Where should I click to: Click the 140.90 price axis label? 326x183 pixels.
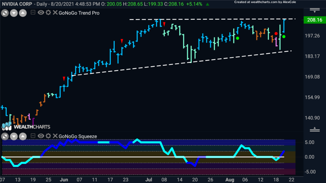coord(312,118)
